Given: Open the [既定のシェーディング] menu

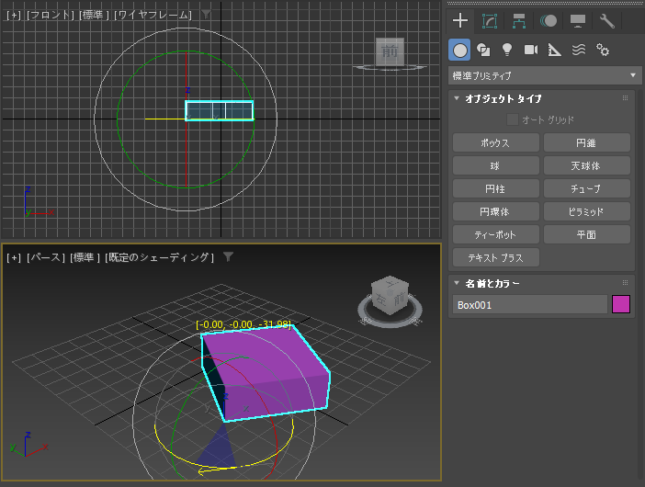Looking at the screenshot, I should [x=159, y=258].
